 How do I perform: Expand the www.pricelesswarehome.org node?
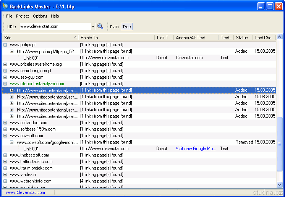[x=5, y=64]
